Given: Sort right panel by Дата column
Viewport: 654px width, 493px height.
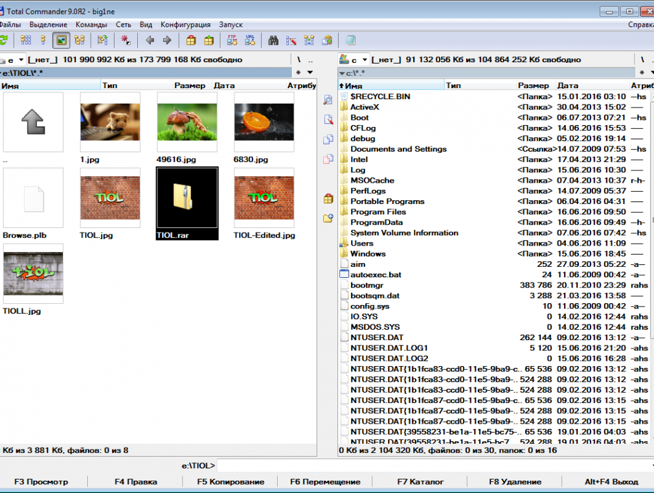Looking at the screenshot, I should coord(592,85).
